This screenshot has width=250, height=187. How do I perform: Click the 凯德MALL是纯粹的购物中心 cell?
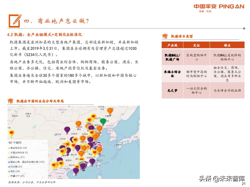click(227, 57)
